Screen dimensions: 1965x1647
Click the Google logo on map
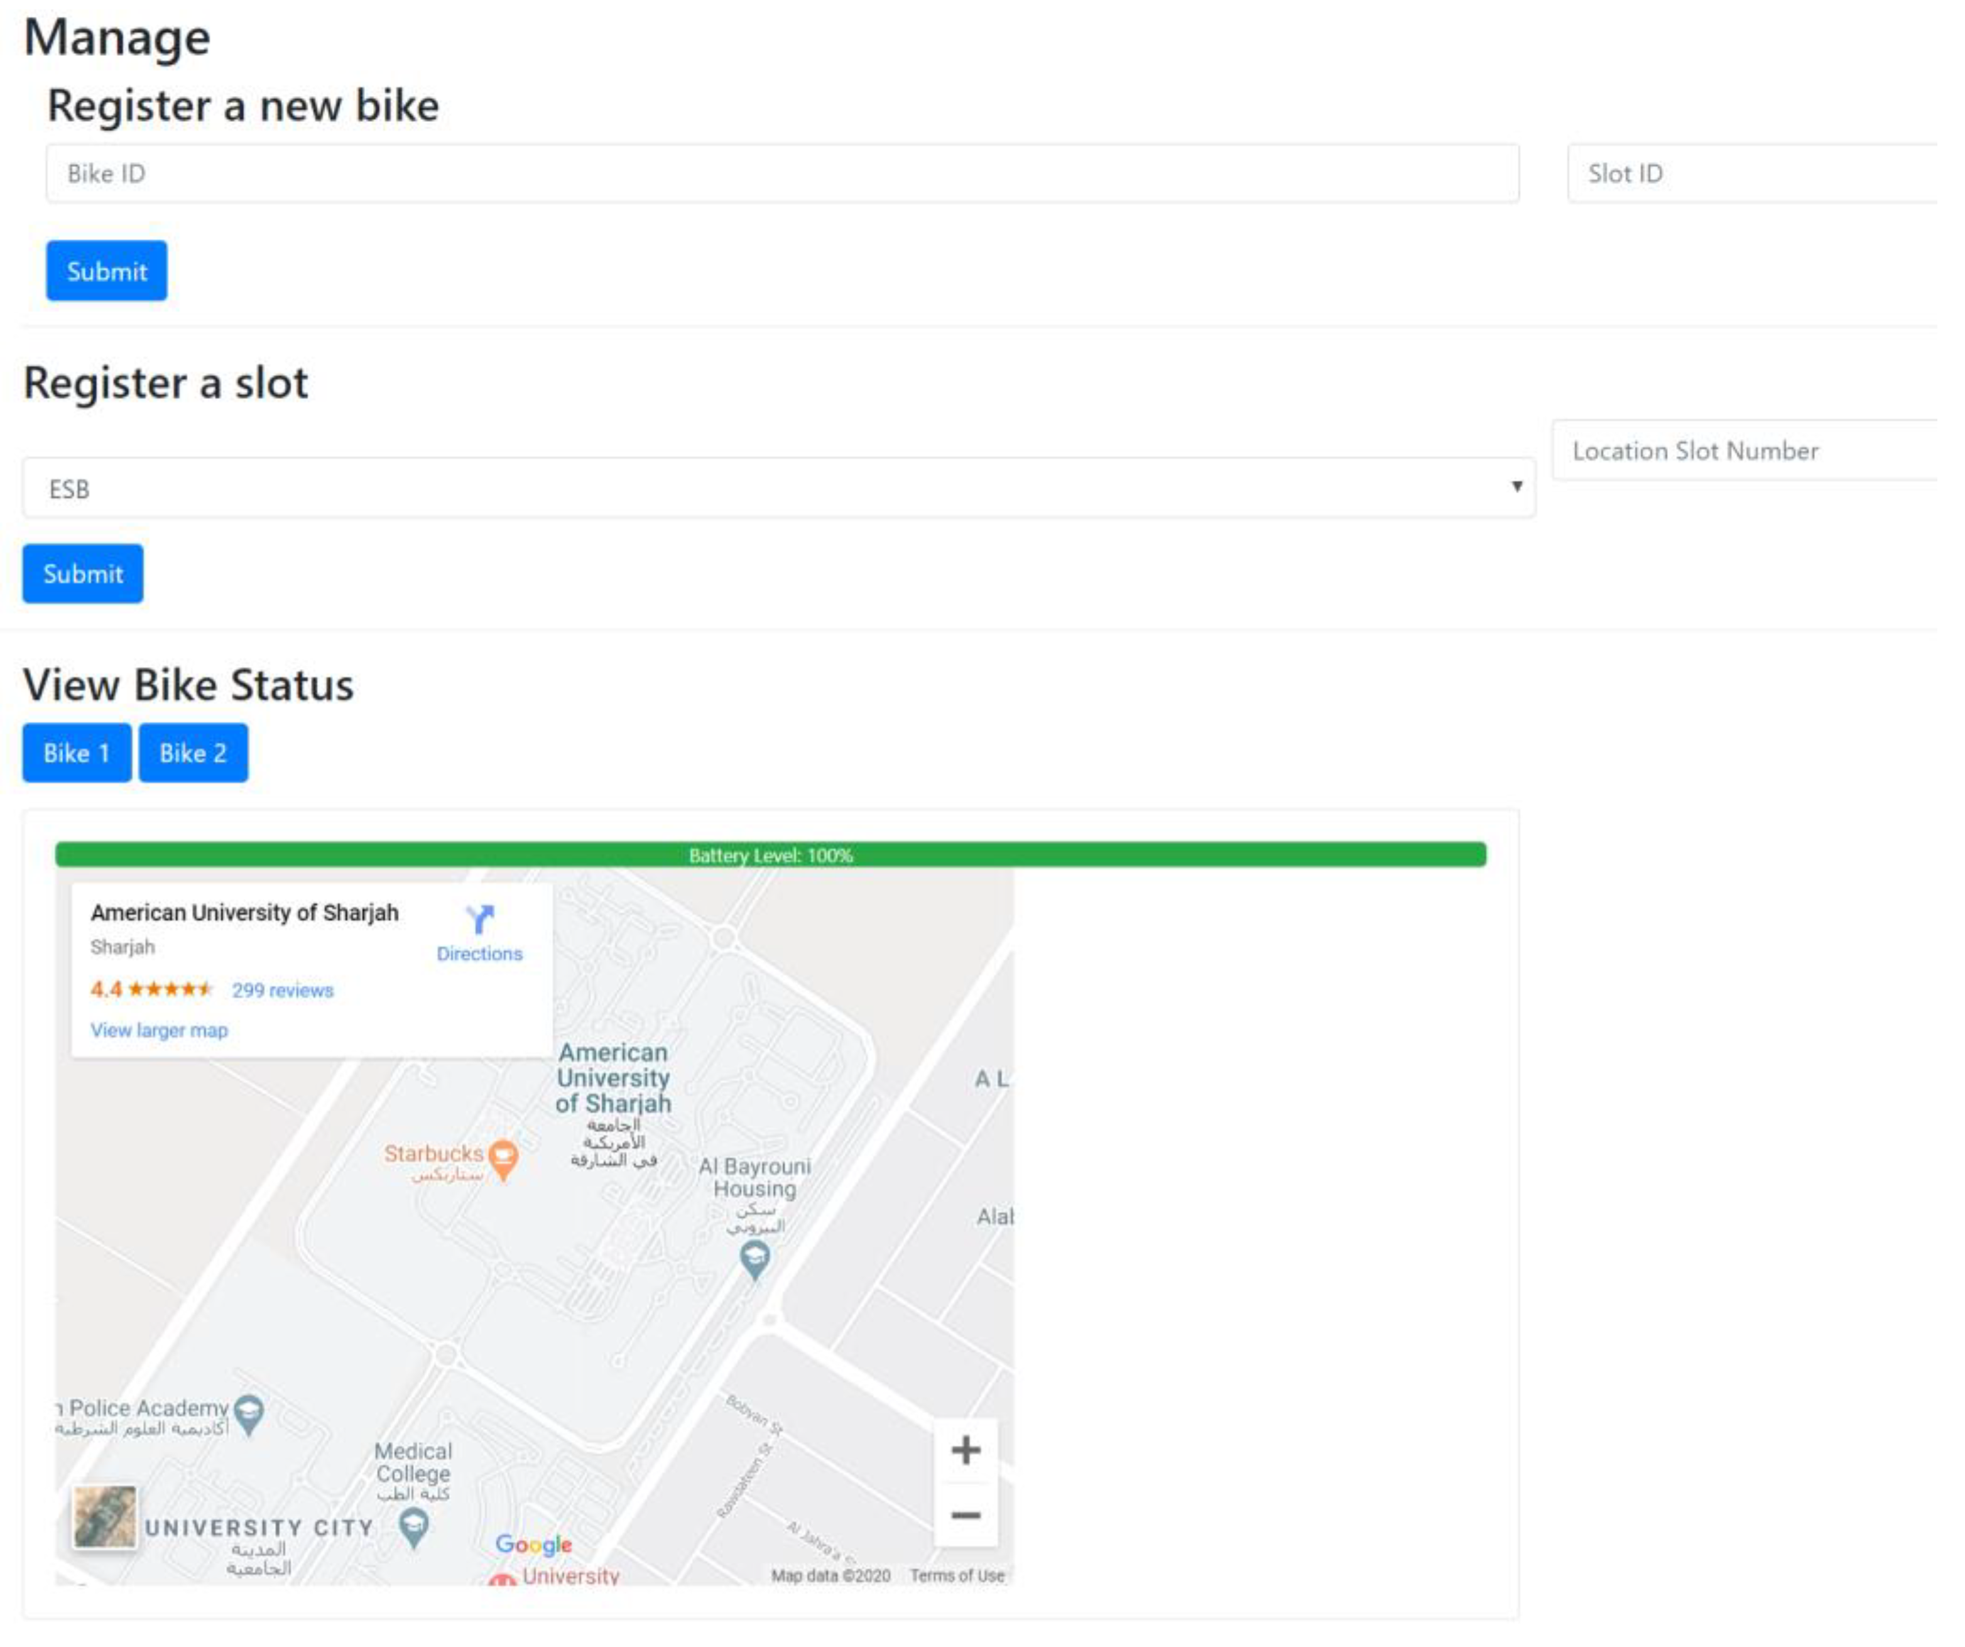coord(533,1544)
